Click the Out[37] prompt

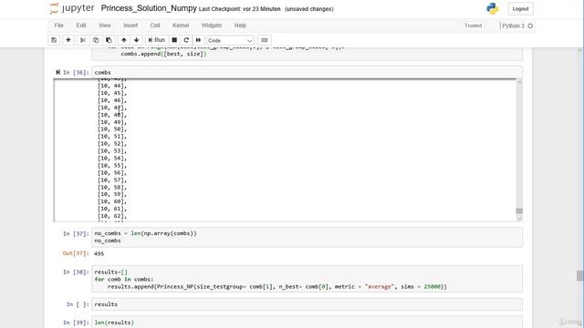[76, 253]
